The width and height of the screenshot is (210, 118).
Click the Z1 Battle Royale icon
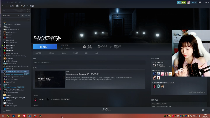point(4,106)
